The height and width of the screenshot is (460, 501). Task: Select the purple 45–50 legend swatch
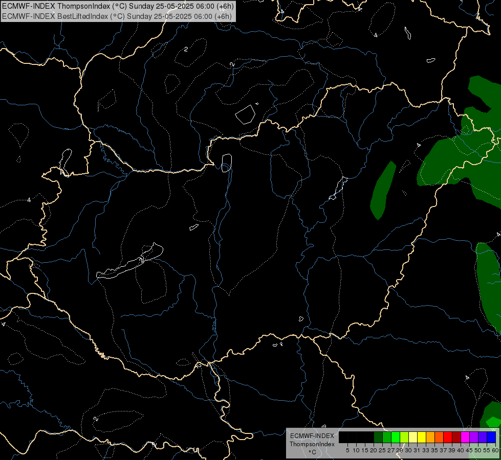point(474,437)
